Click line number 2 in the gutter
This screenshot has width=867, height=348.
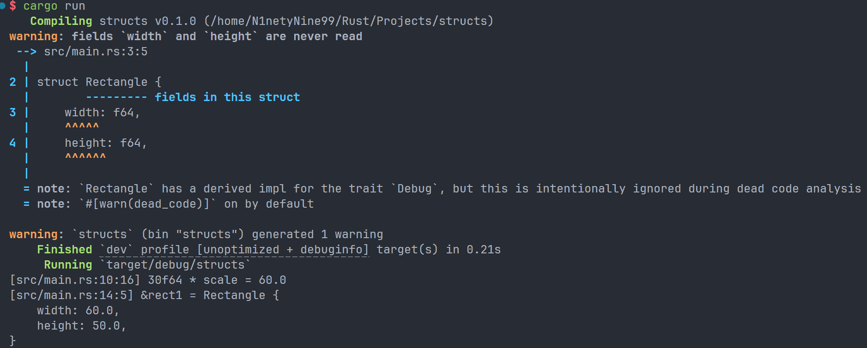tap(12, 82)
